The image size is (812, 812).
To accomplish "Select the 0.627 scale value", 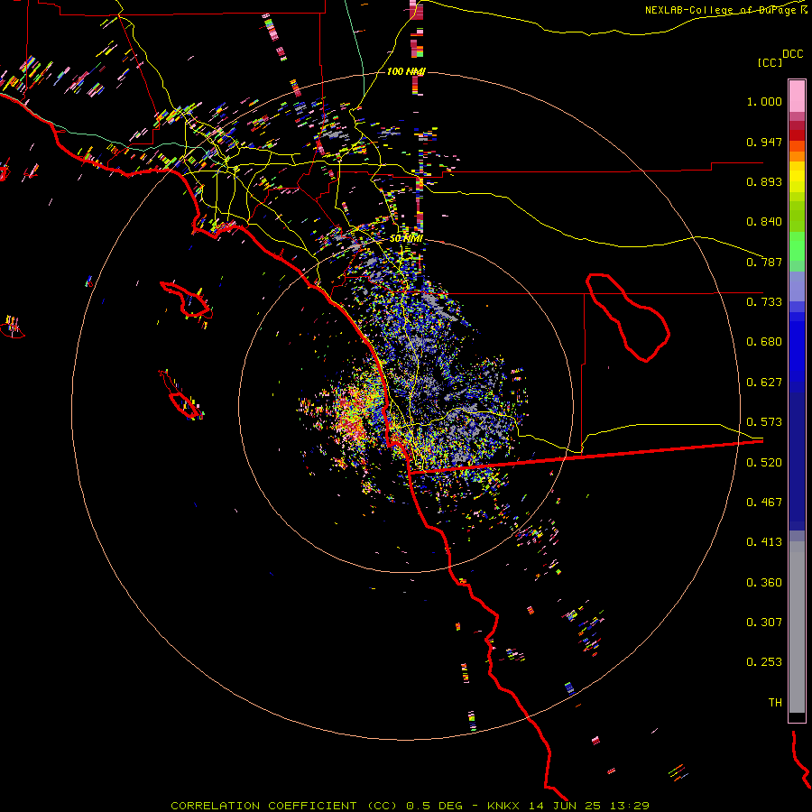I will coord(764,383).
